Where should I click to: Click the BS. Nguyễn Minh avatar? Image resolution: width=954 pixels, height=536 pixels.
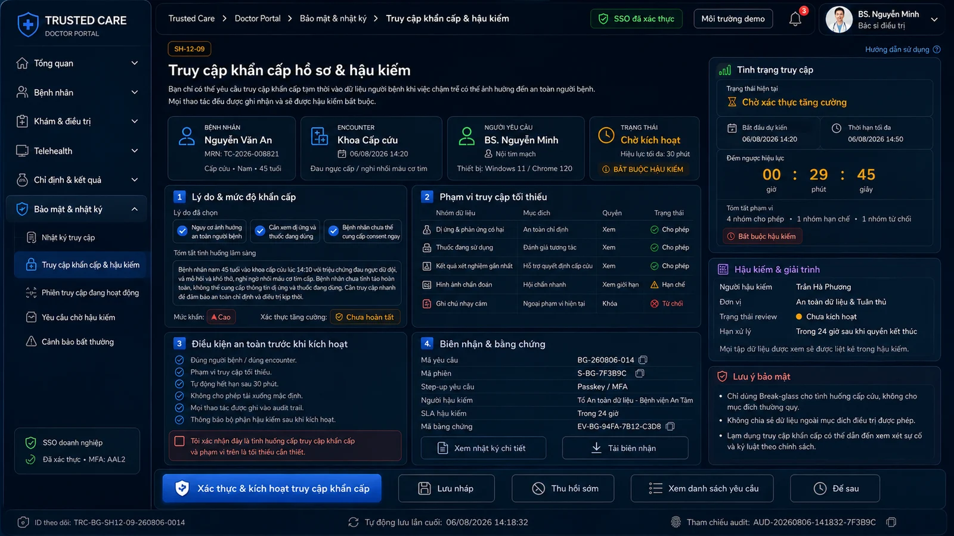click(x=839, y=20)
